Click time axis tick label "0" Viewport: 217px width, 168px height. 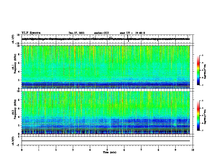tap(22, 150)
